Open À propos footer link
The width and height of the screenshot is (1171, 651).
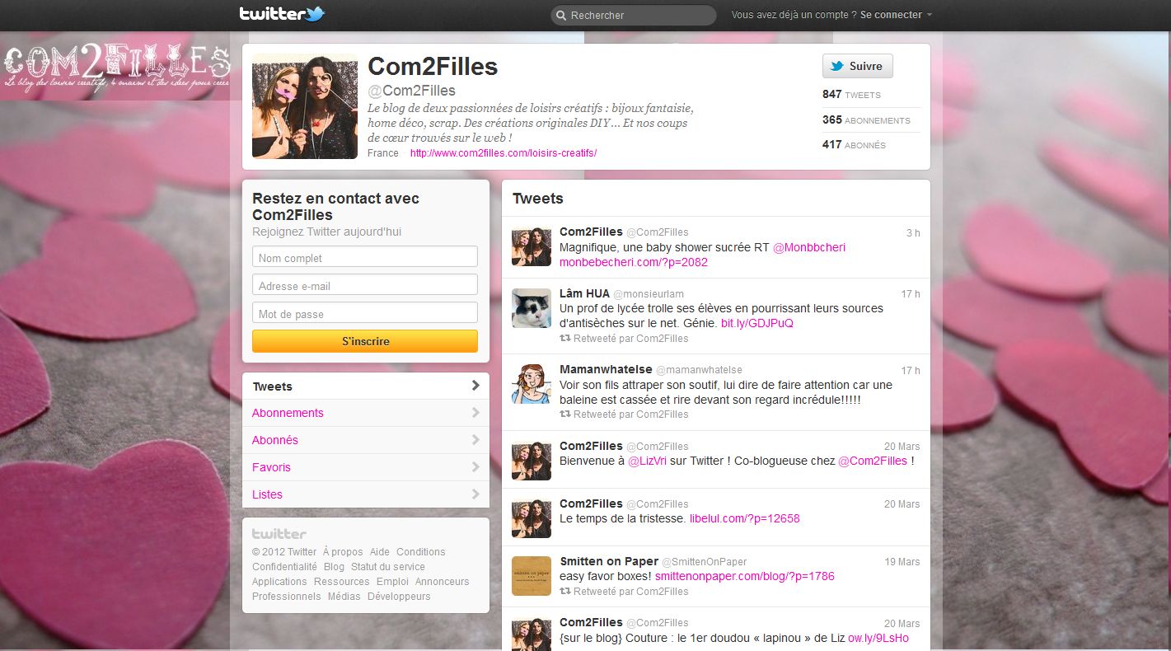pos(343,552)
